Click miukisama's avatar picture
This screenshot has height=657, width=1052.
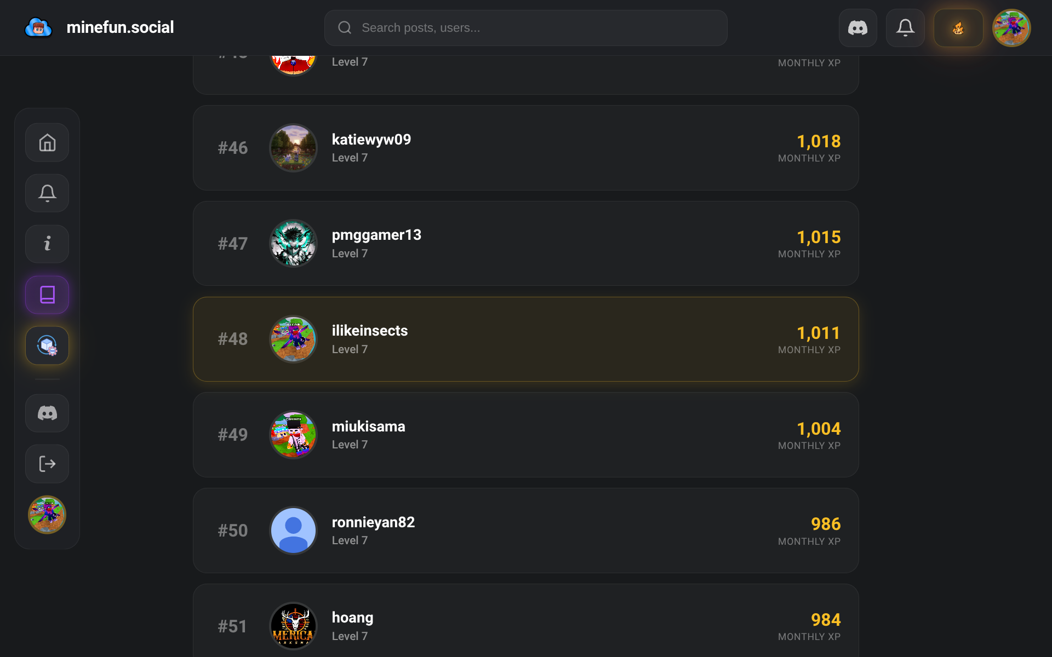click(x=293, y=435)
